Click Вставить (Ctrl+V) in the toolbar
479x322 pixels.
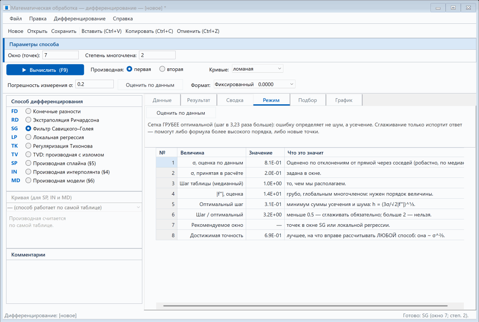pyautogui.click(x=101, y=31)
